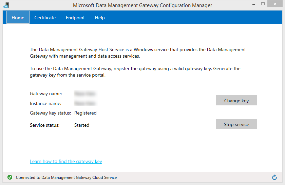Click the Instance name label

(x=45, y=103)
